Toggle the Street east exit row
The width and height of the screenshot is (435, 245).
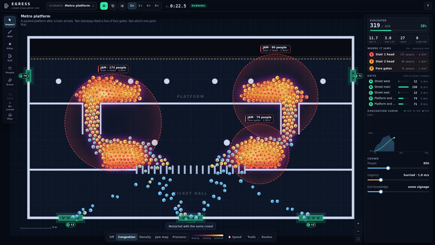tap(398, 93)
